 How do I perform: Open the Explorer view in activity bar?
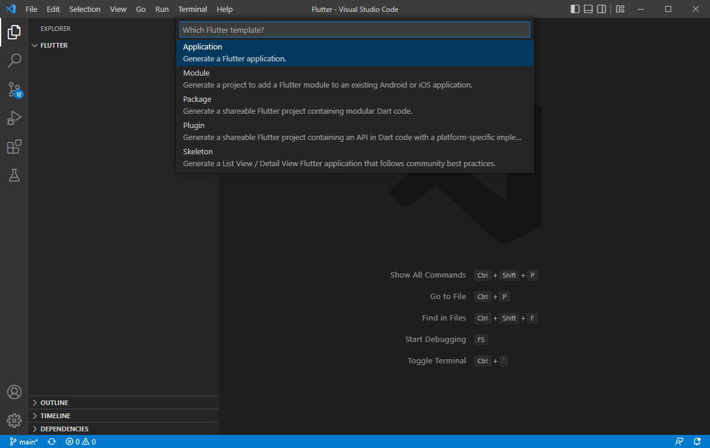14,32
